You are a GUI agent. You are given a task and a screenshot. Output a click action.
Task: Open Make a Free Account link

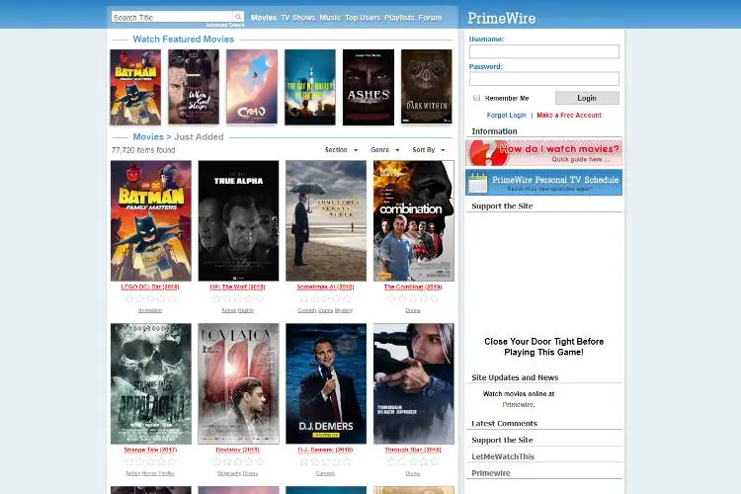point(569,115)
